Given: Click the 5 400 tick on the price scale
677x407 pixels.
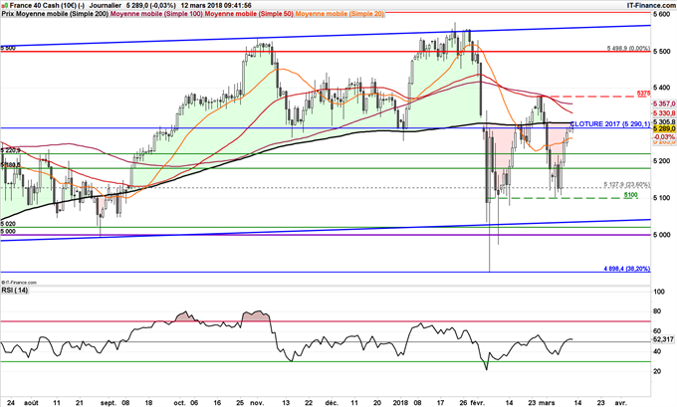Looking at the screenshot, I should [x=662, y=88].
